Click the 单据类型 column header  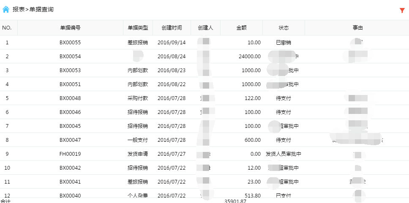pos(138,28)
